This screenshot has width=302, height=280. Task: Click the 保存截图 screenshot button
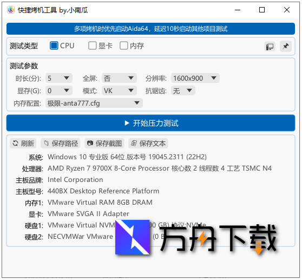(x=104, y=144)
